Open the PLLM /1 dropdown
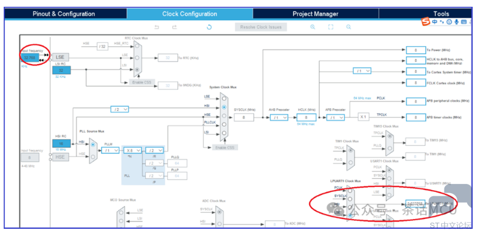The image size is (477, 235). 110,150
